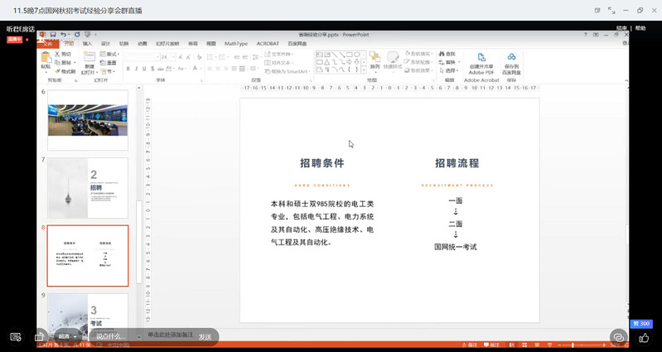
Task: Click the Save icon in quick access toolbar
Action: [52, 35]
